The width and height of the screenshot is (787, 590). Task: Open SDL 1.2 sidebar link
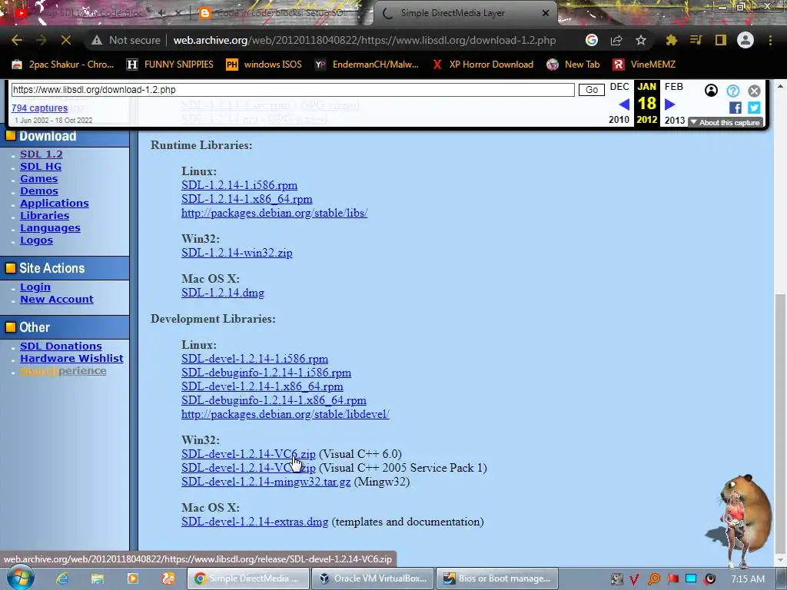pyautogui.click(x=42, y=154)
